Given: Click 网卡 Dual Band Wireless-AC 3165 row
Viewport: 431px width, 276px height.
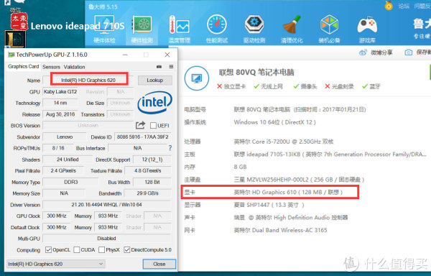Looking at the screenshot, I should pyautogui.click(x=256, y=230).
